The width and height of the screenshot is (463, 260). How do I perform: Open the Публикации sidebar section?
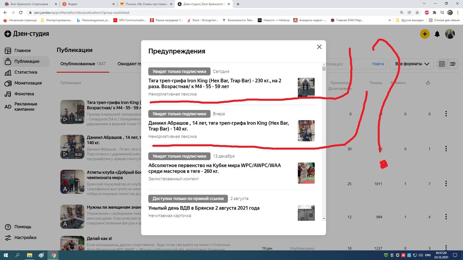(x=26, y=61)
